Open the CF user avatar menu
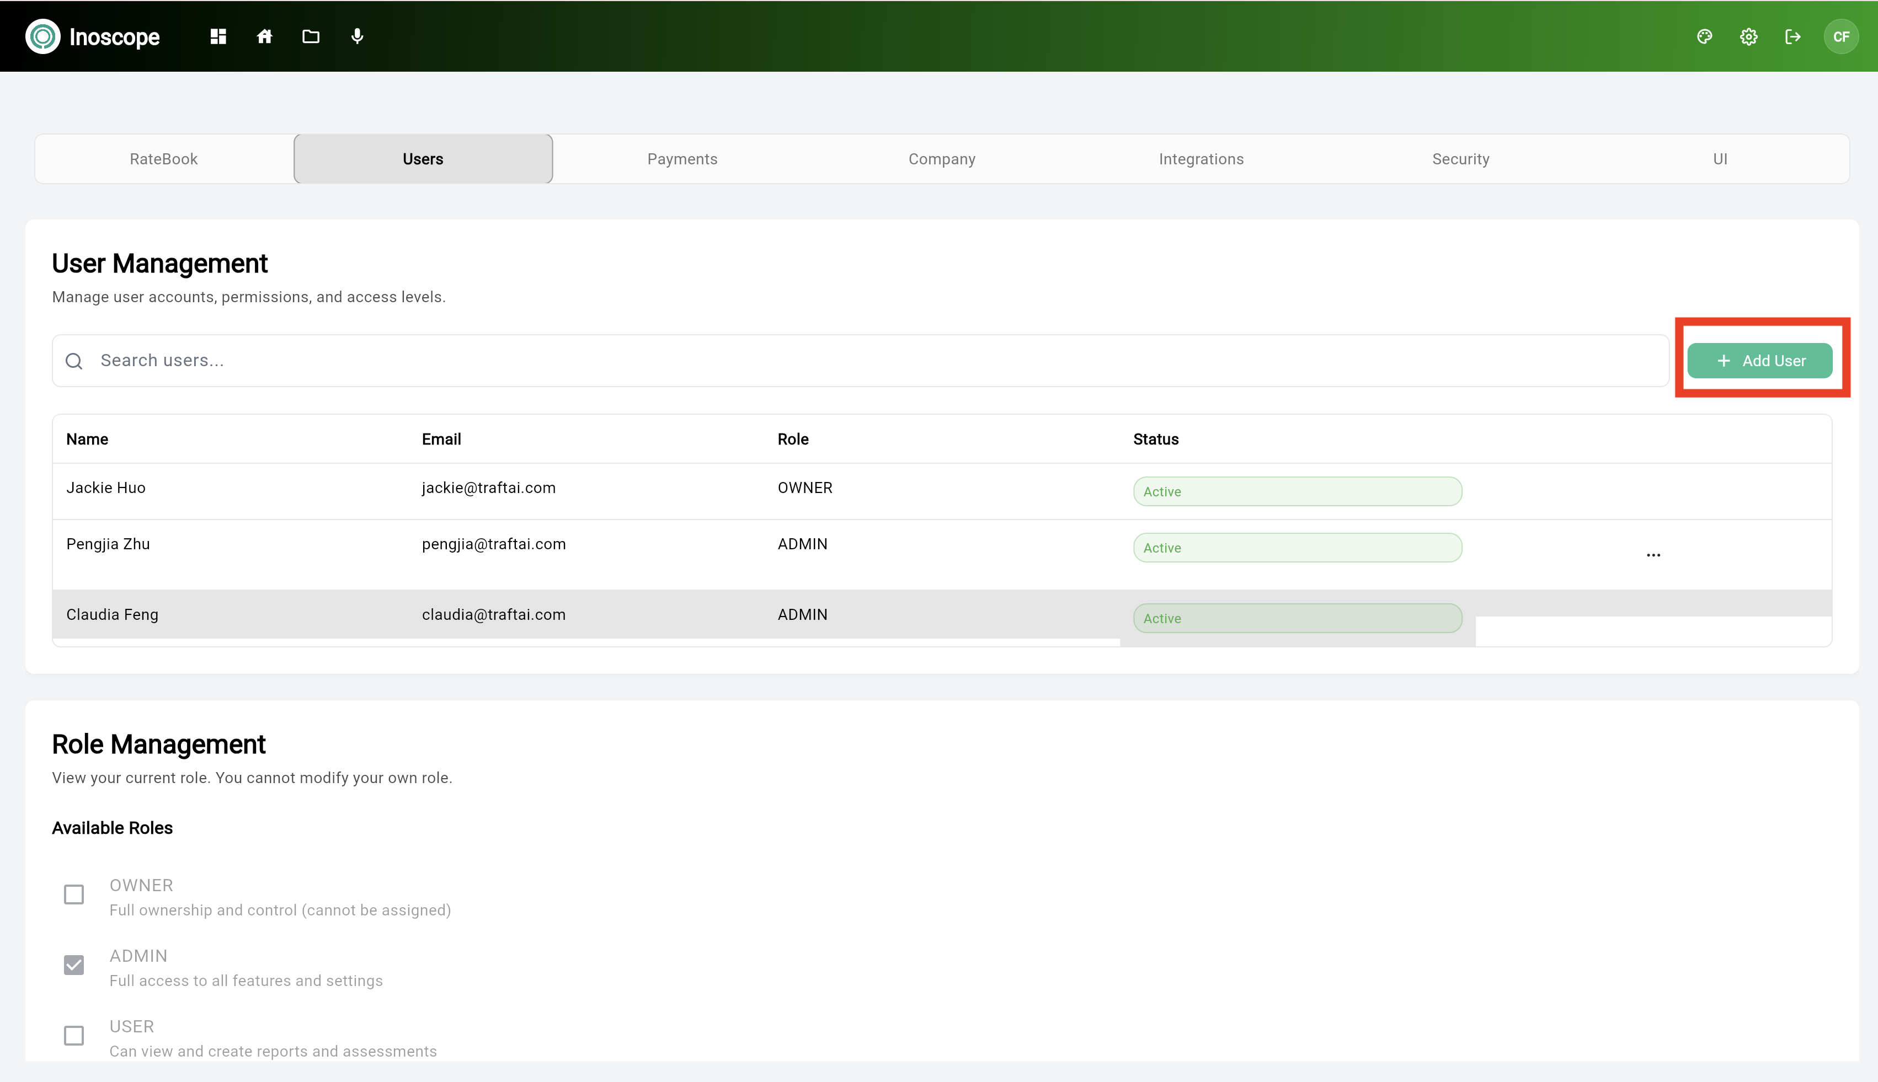 coord(1841,36)
